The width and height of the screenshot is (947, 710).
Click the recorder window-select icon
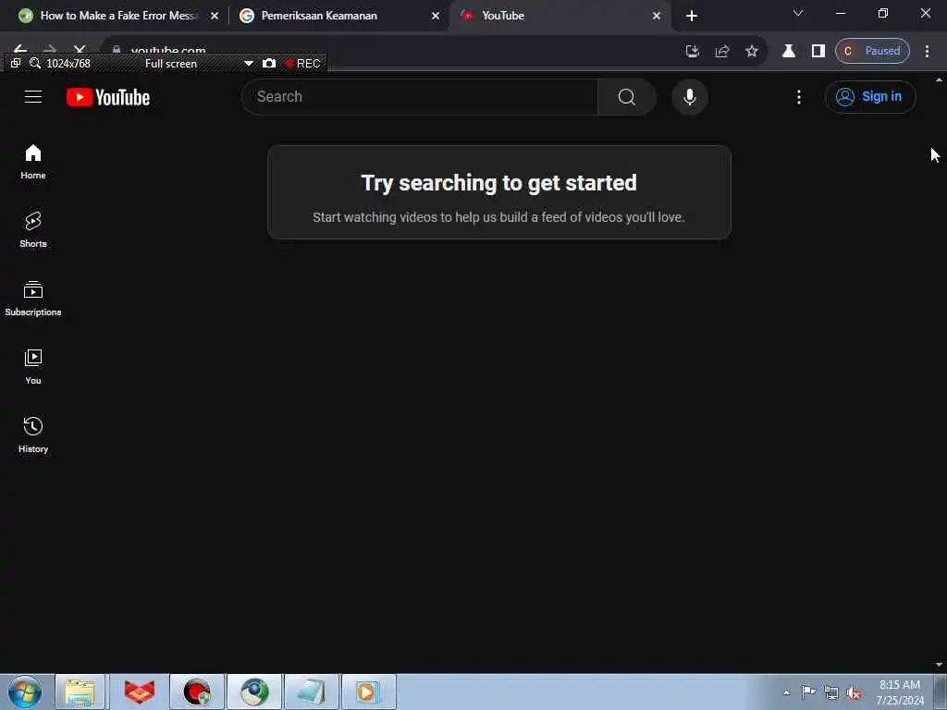click(x=16, y=63)
